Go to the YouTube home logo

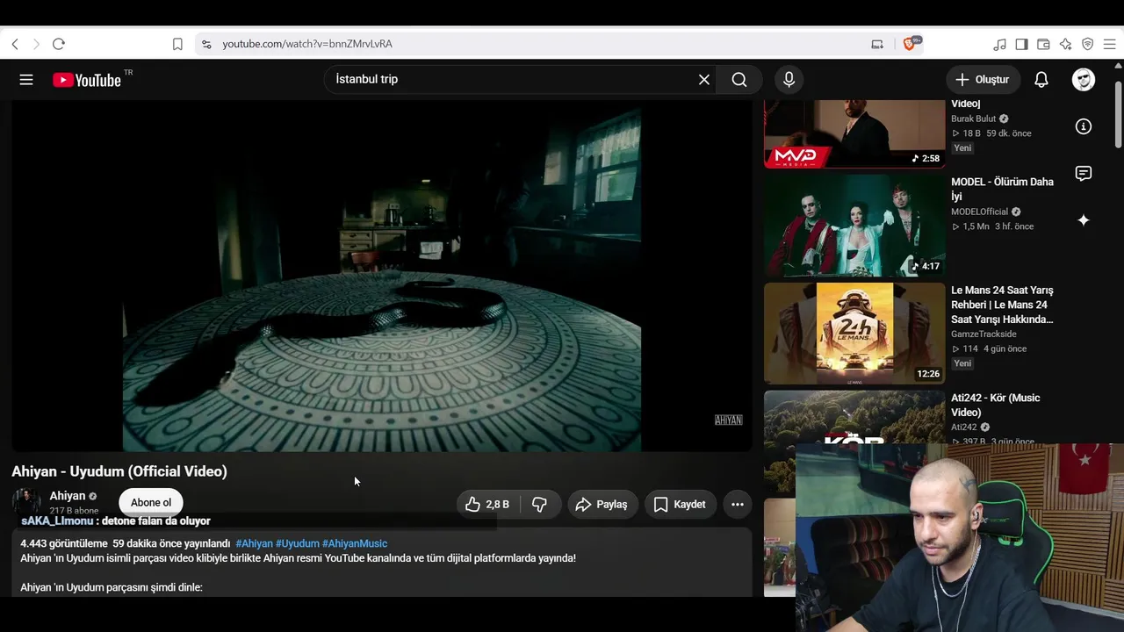pos(87,80)
